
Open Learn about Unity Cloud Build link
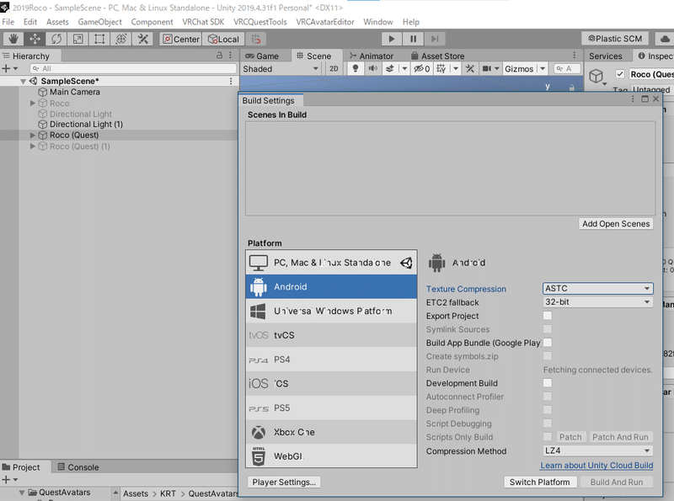tap(596, 466)
